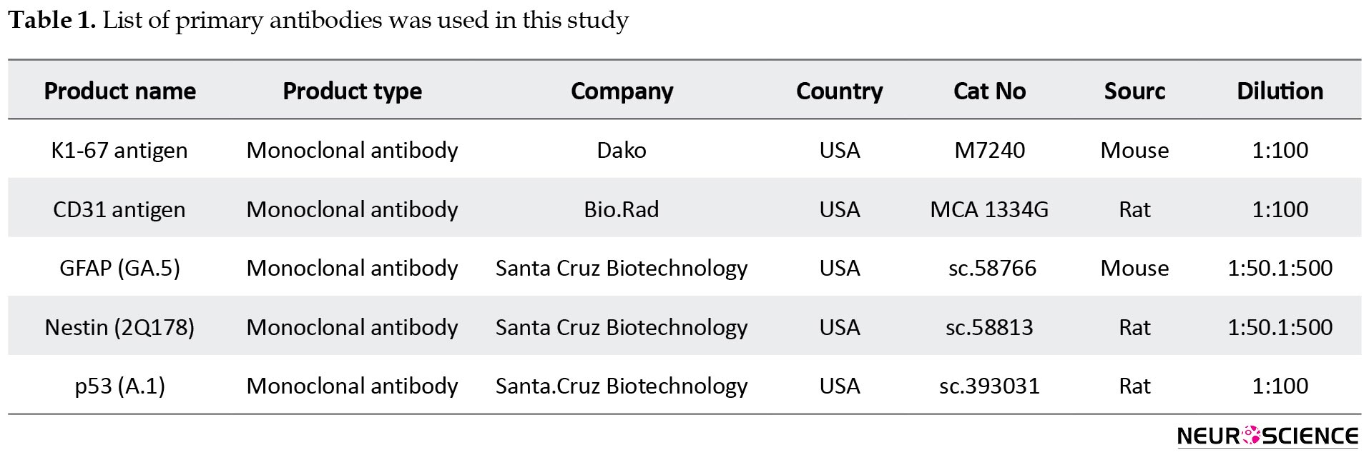Select the Product name column header

click(119, 91)
